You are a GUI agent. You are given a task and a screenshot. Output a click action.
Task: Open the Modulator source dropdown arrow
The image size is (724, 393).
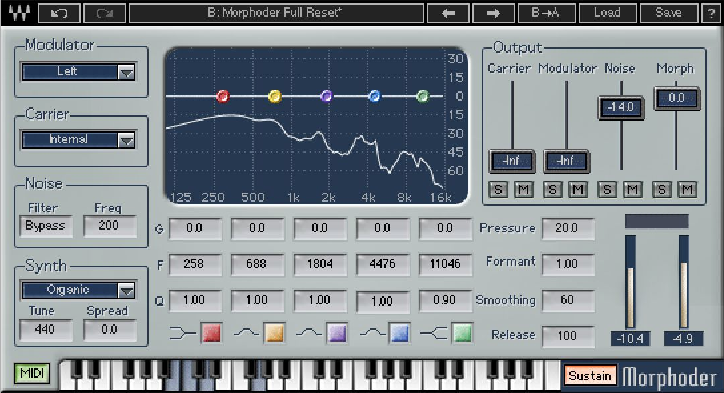(126, 72)
